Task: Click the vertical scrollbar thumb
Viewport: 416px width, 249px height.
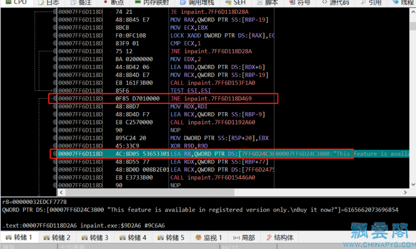Action: pyautogui.click(x=413, y=26)
